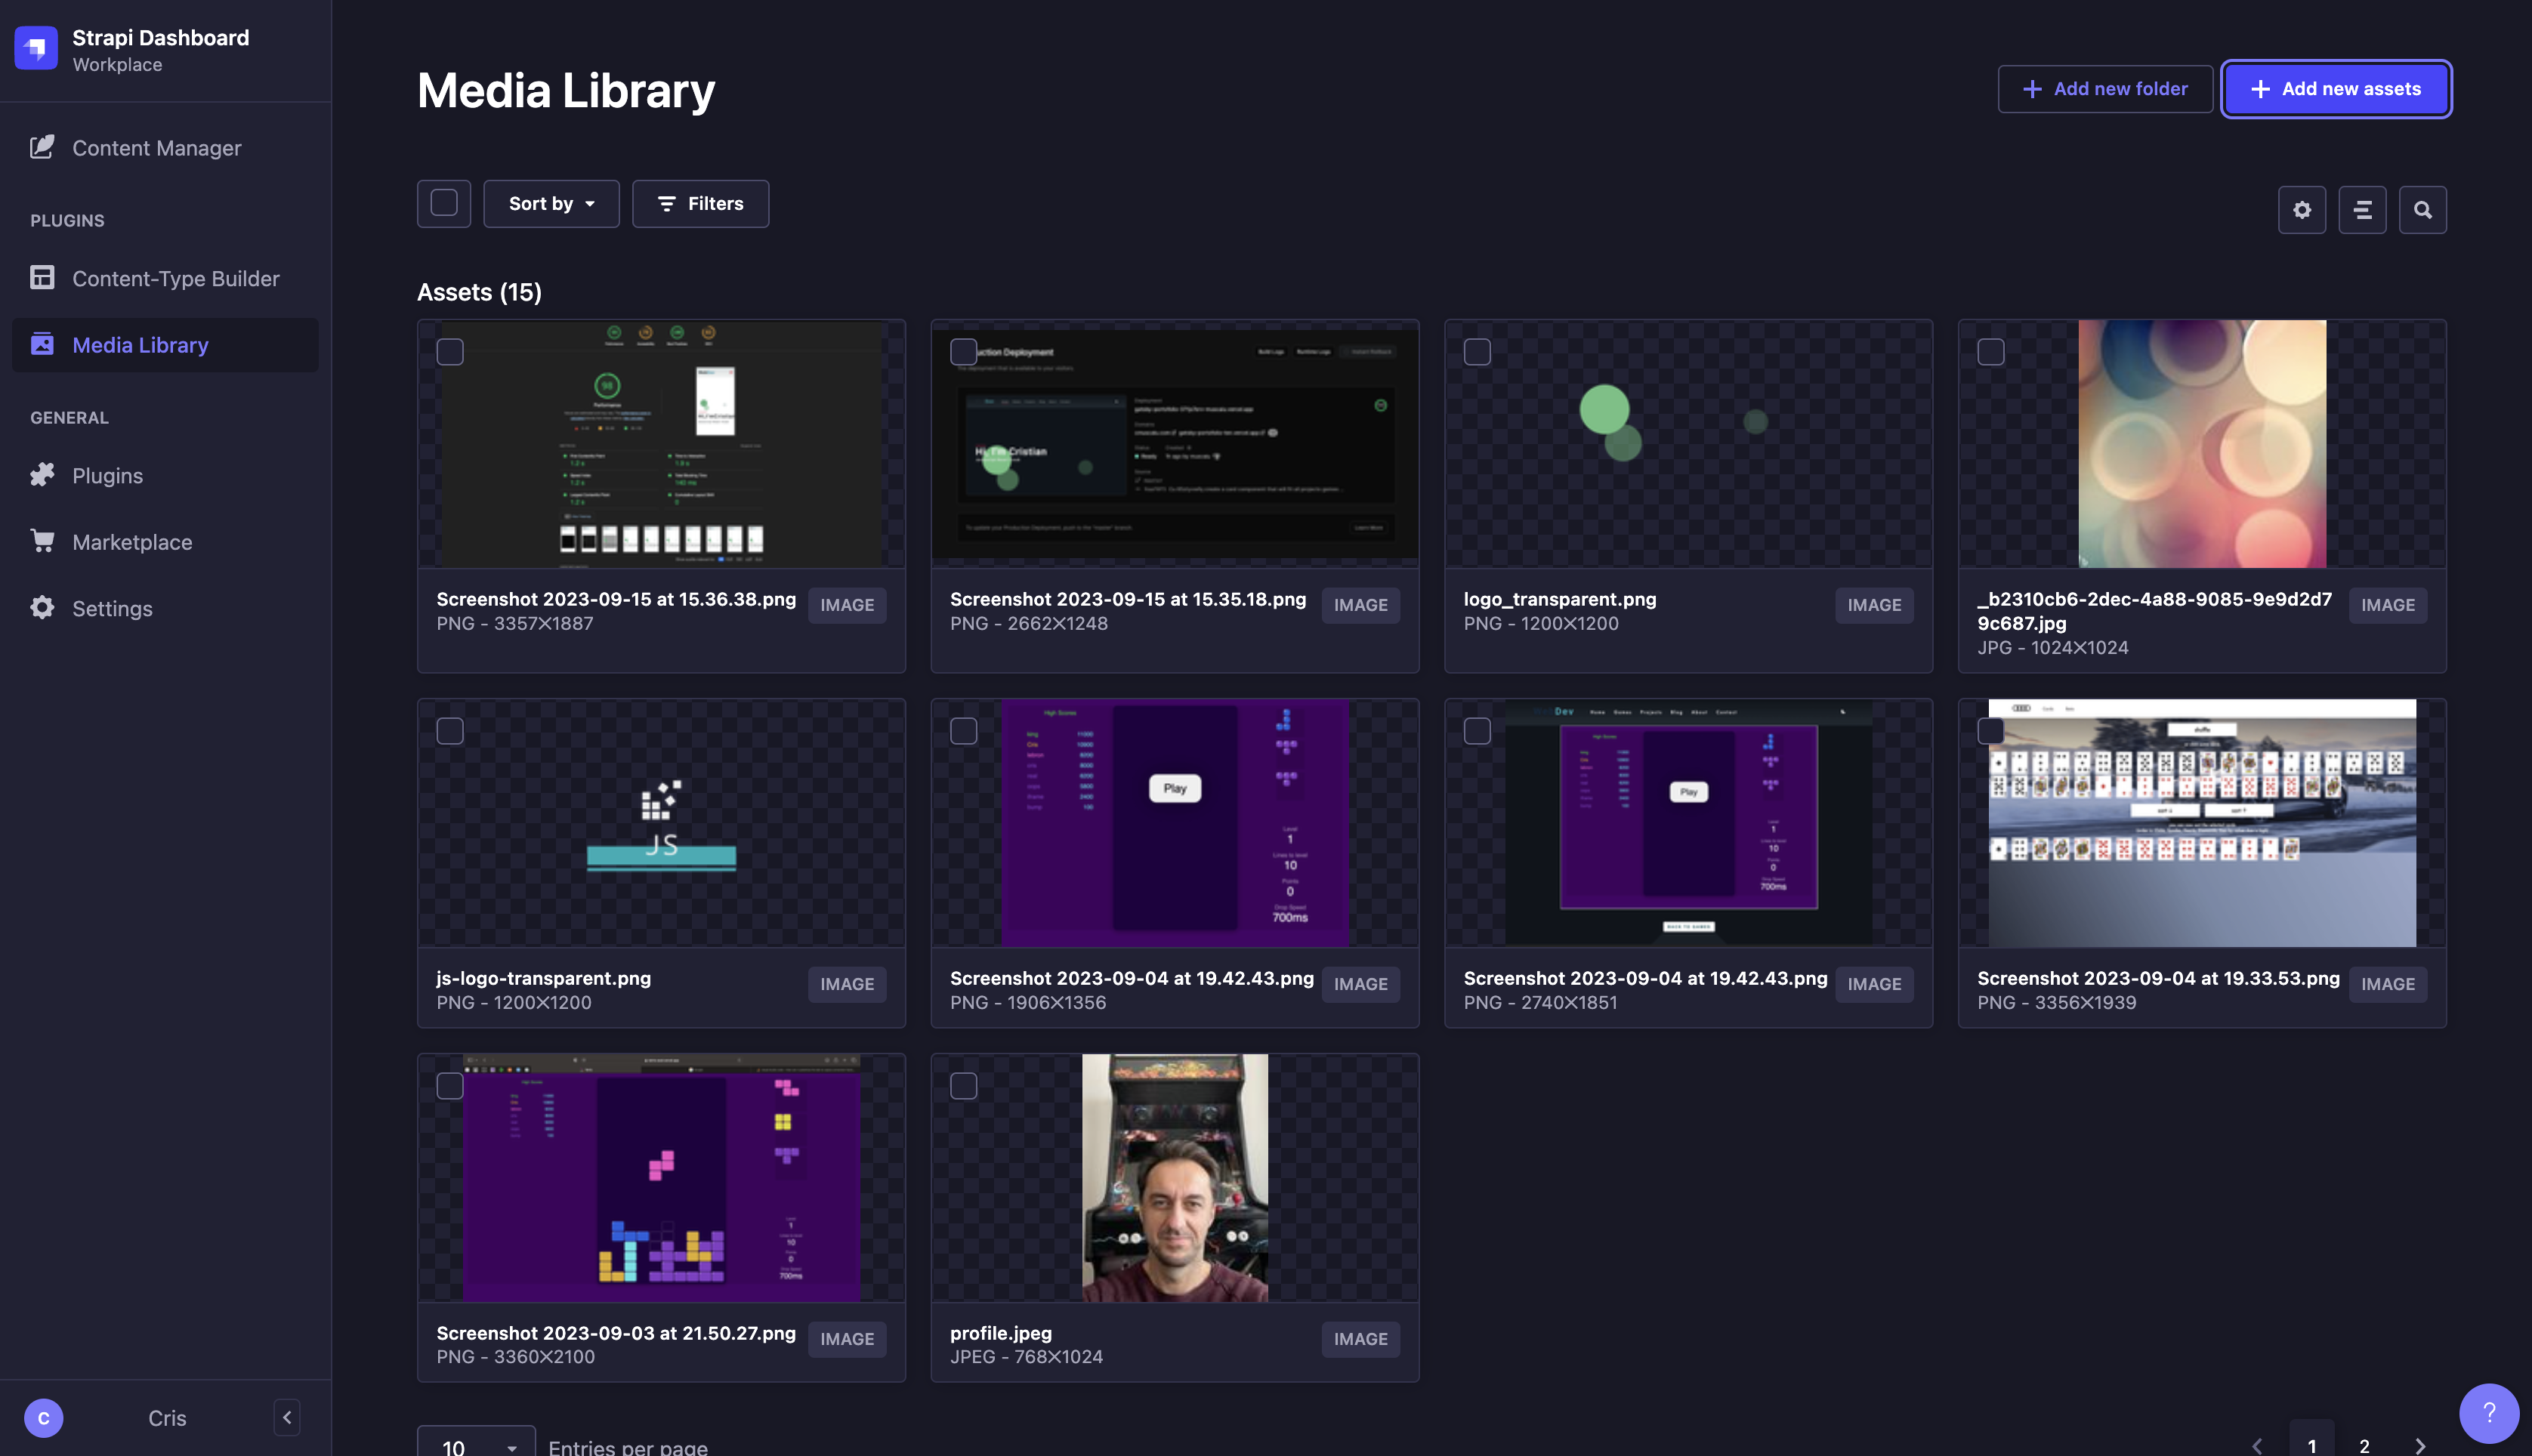2532x1456 pixels.
Task: Navigate to Content-Type Builder
Action: [175, 279]
